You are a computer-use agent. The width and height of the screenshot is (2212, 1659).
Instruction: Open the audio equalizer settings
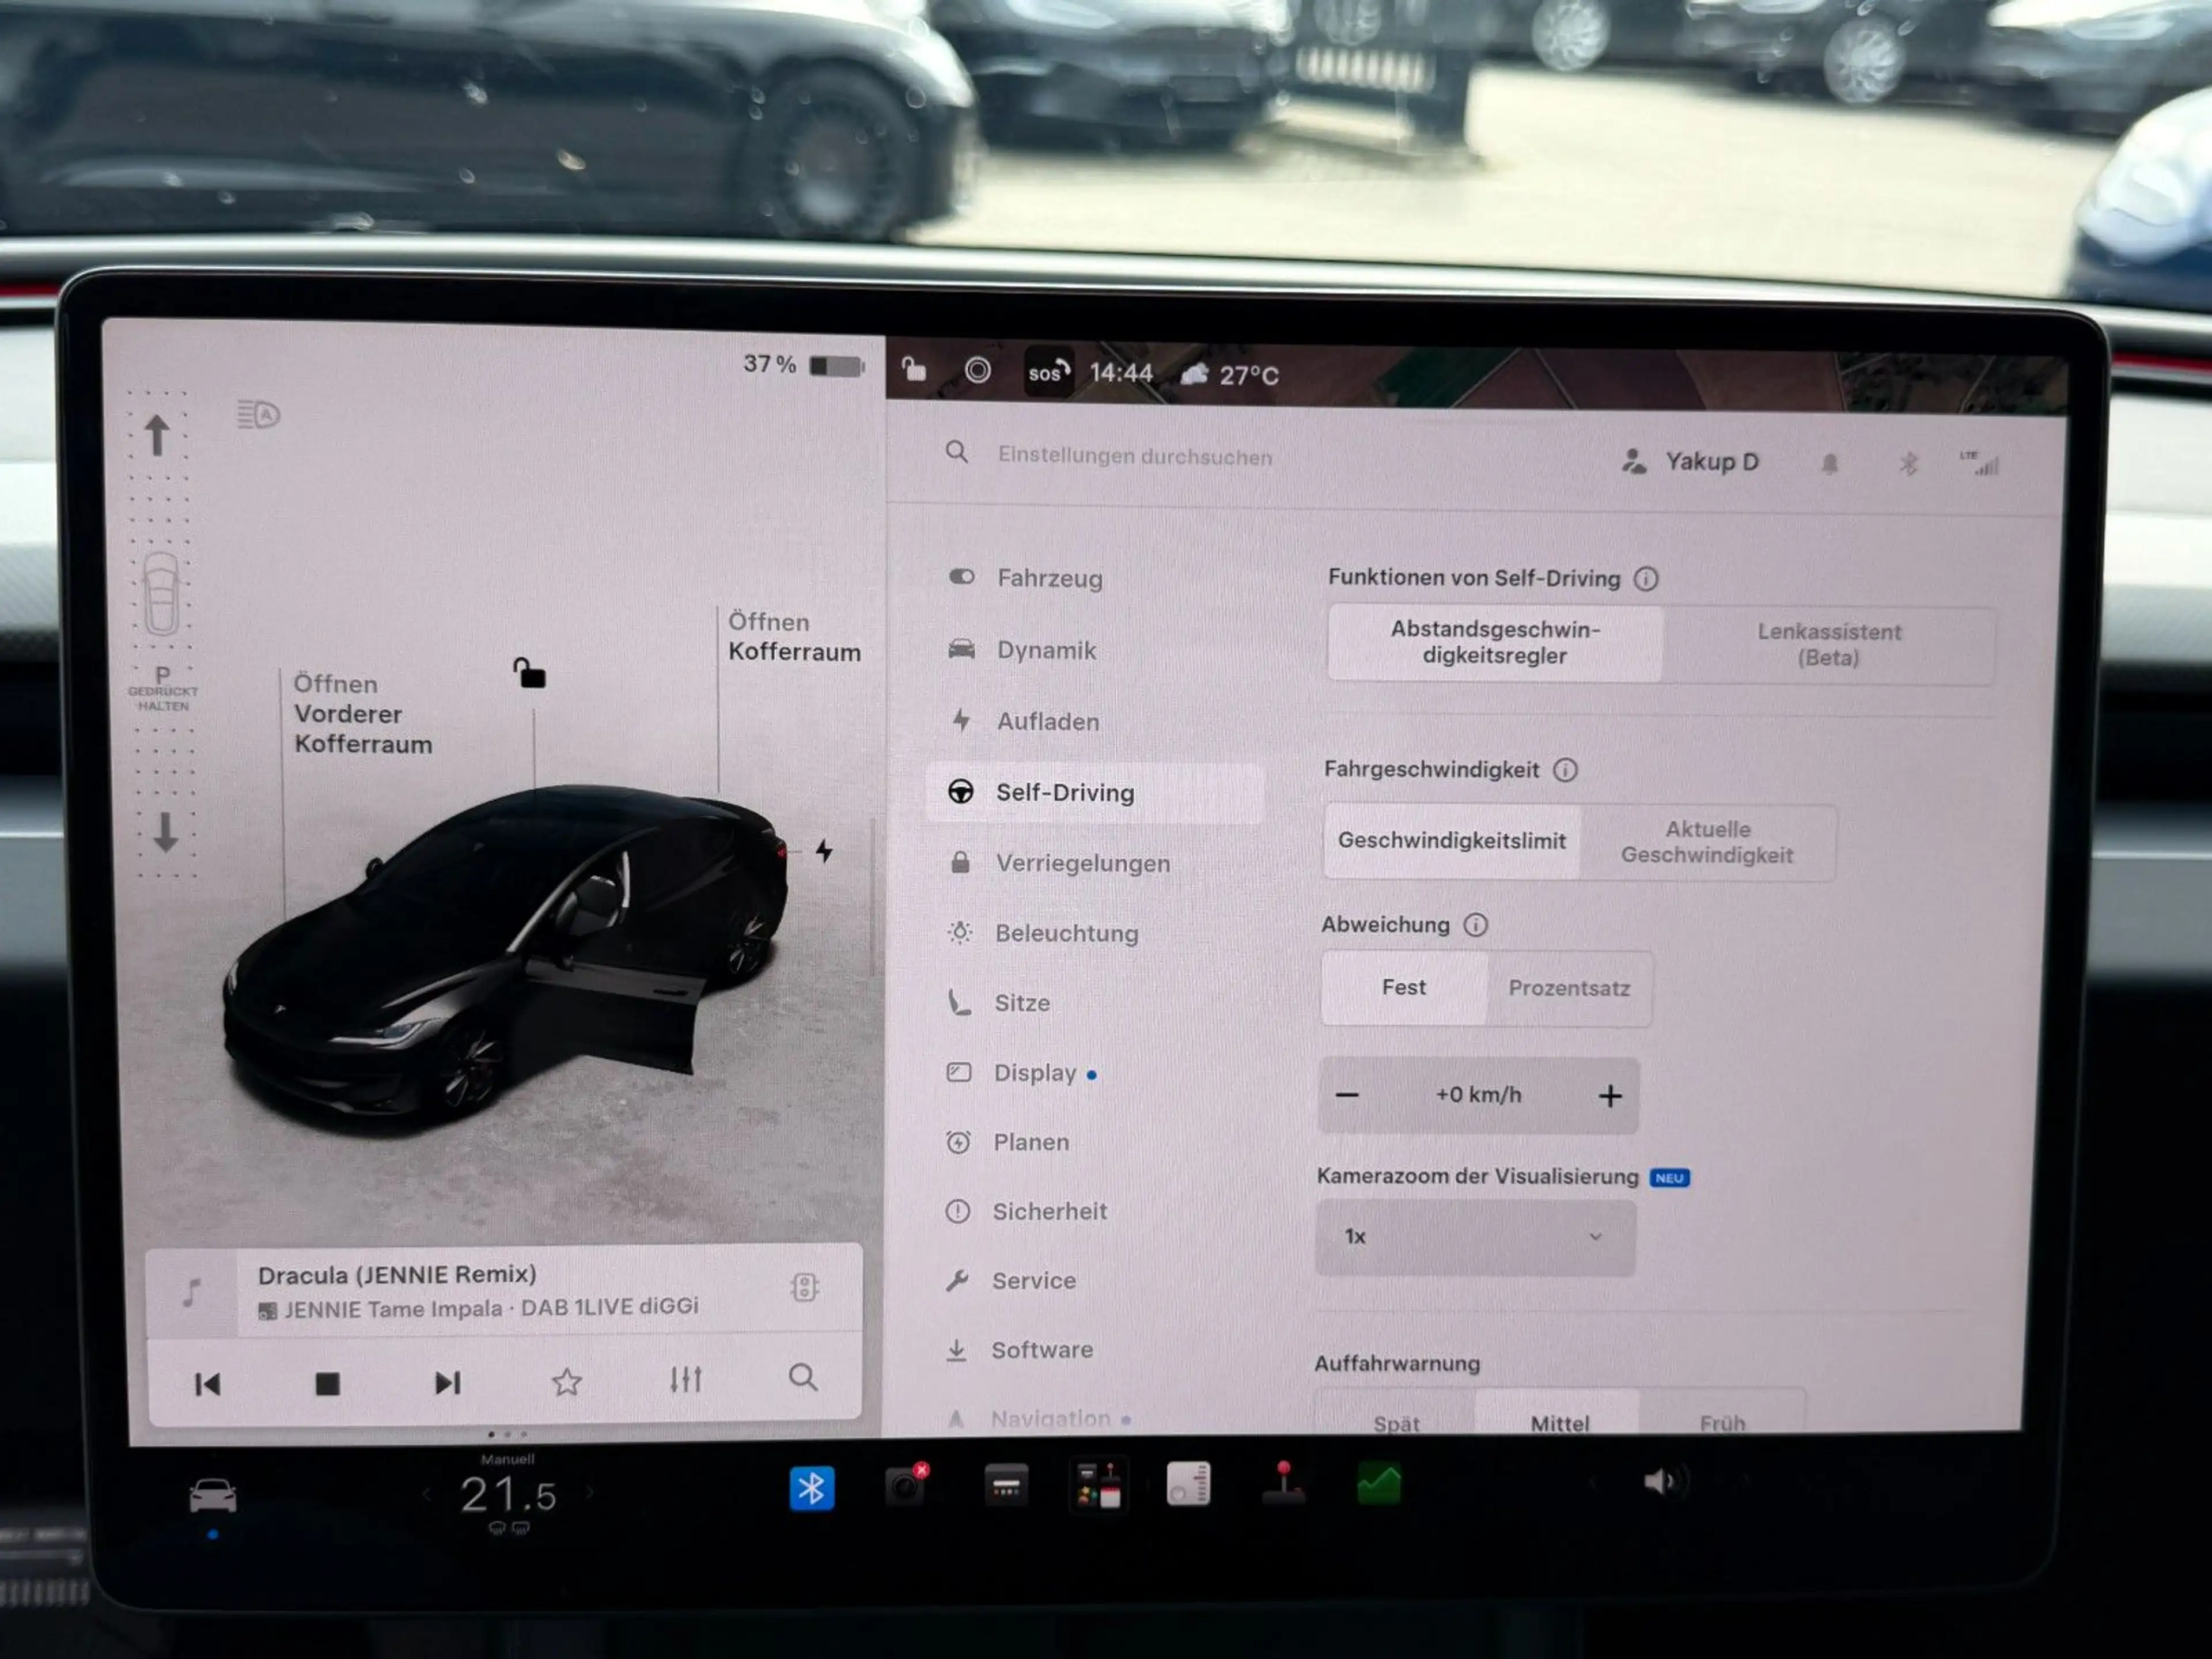(x=686, y=1380)
